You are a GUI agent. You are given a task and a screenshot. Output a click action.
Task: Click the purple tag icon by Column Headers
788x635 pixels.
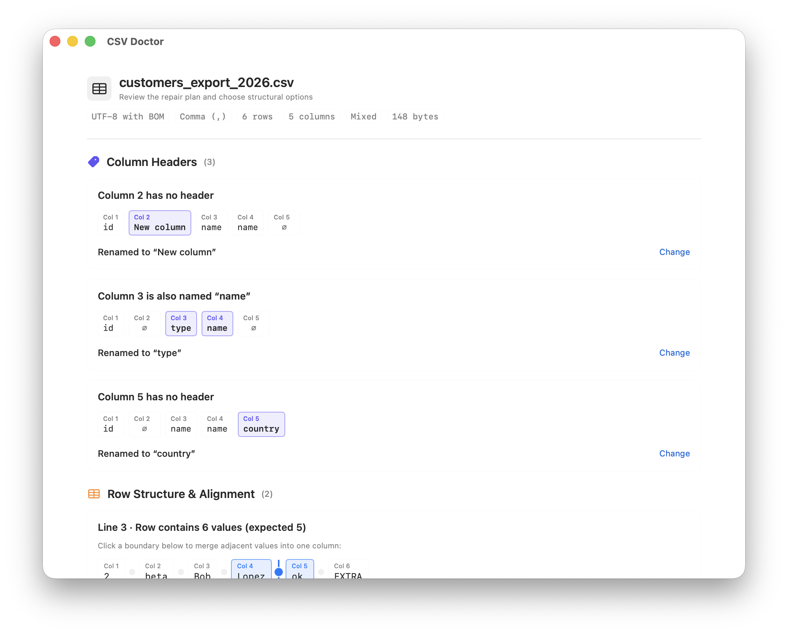94,162
